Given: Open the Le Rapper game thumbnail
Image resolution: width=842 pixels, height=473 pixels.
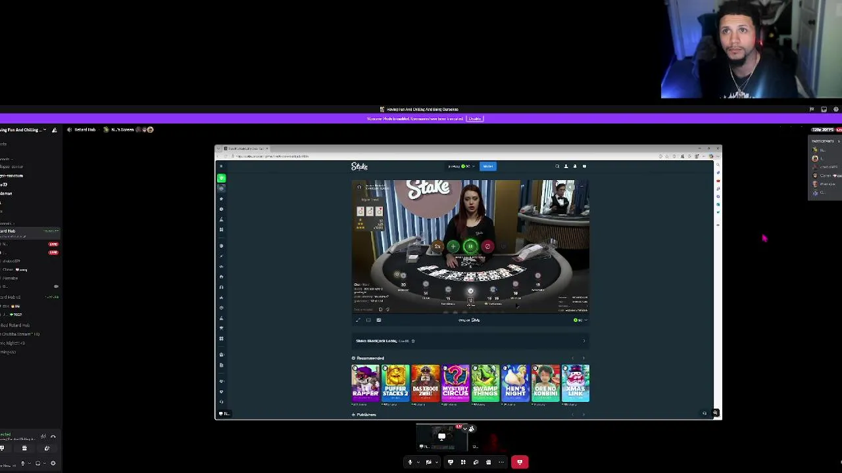Looking at the screenshot, I should pos(365,383).
